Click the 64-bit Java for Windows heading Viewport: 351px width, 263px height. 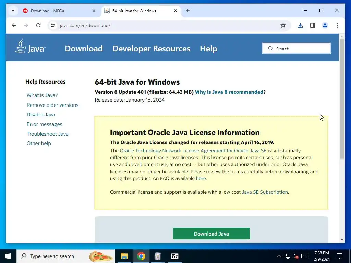pyautogui.click(x=137, y=82)
